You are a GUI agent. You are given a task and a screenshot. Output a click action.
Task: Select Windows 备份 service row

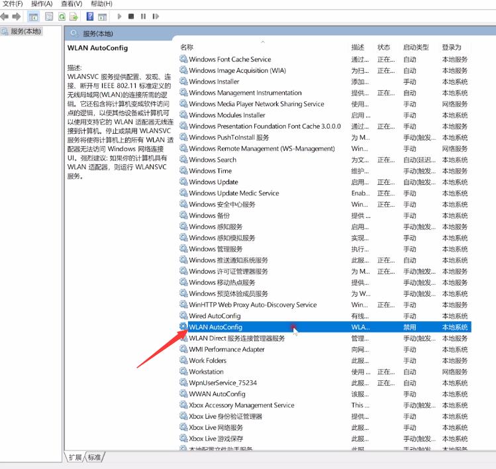click(x=325, y=215)
